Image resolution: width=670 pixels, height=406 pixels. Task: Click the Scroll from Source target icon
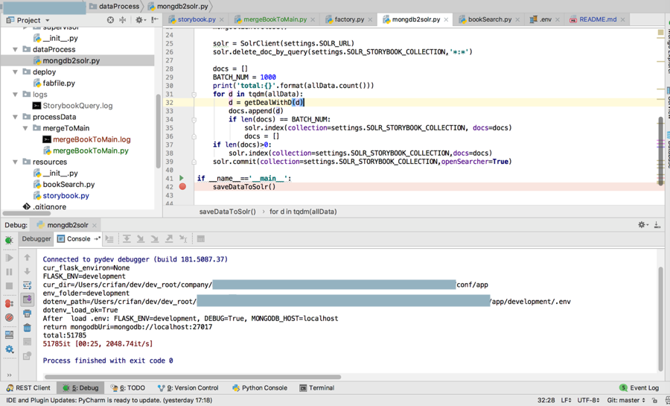(x=110, y=20)
